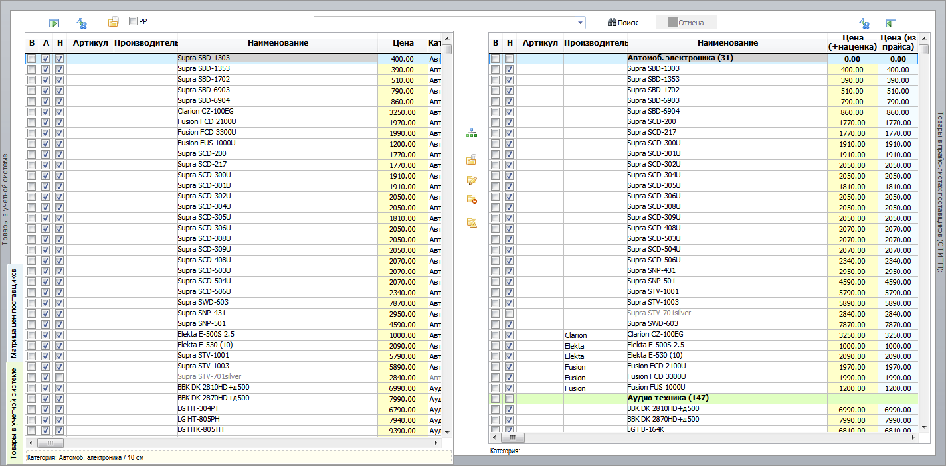Select BBK DK 2870HD+д500 name in left table
The height and width of the screenshot is (466, 946).
click(213, 398)
